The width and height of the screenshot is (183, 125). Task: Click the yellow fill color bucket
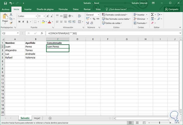[x=43, y=22]
